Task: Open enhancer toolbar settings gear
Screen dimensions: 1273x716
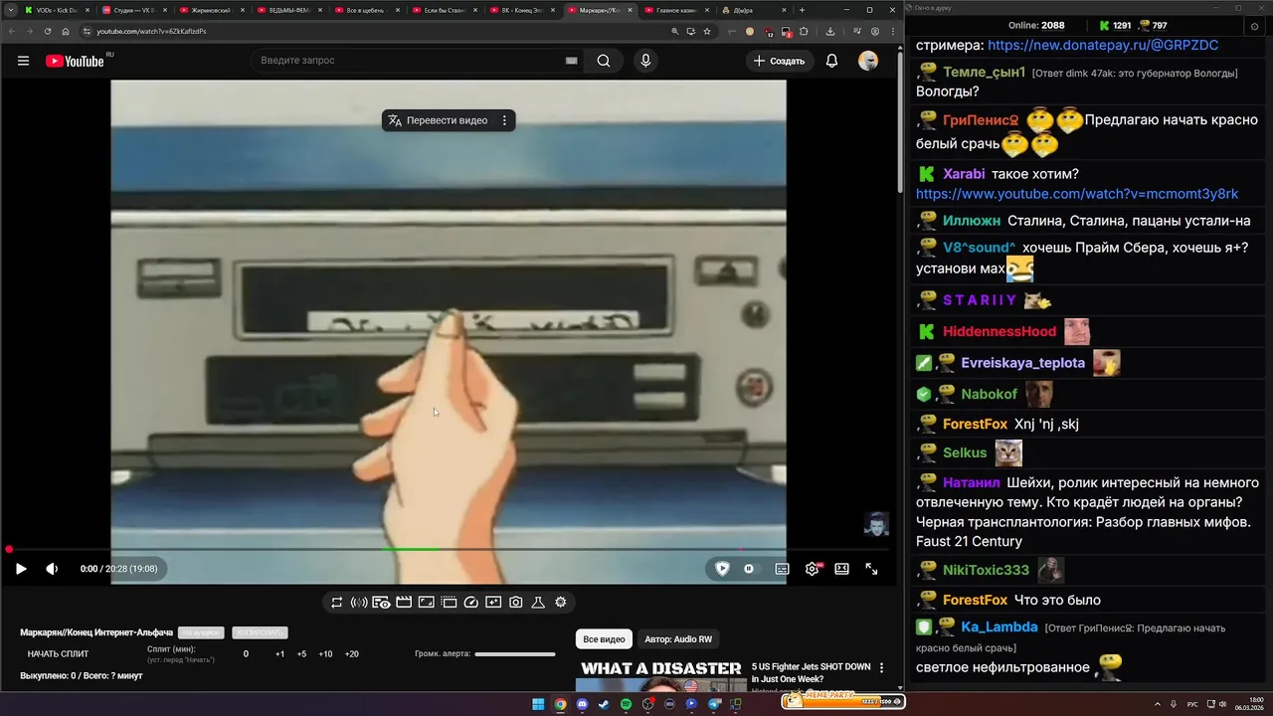Action: click(x=561, y=603)
